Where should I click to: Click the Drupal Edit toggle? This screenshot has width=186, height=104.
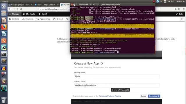pos(179,14)
